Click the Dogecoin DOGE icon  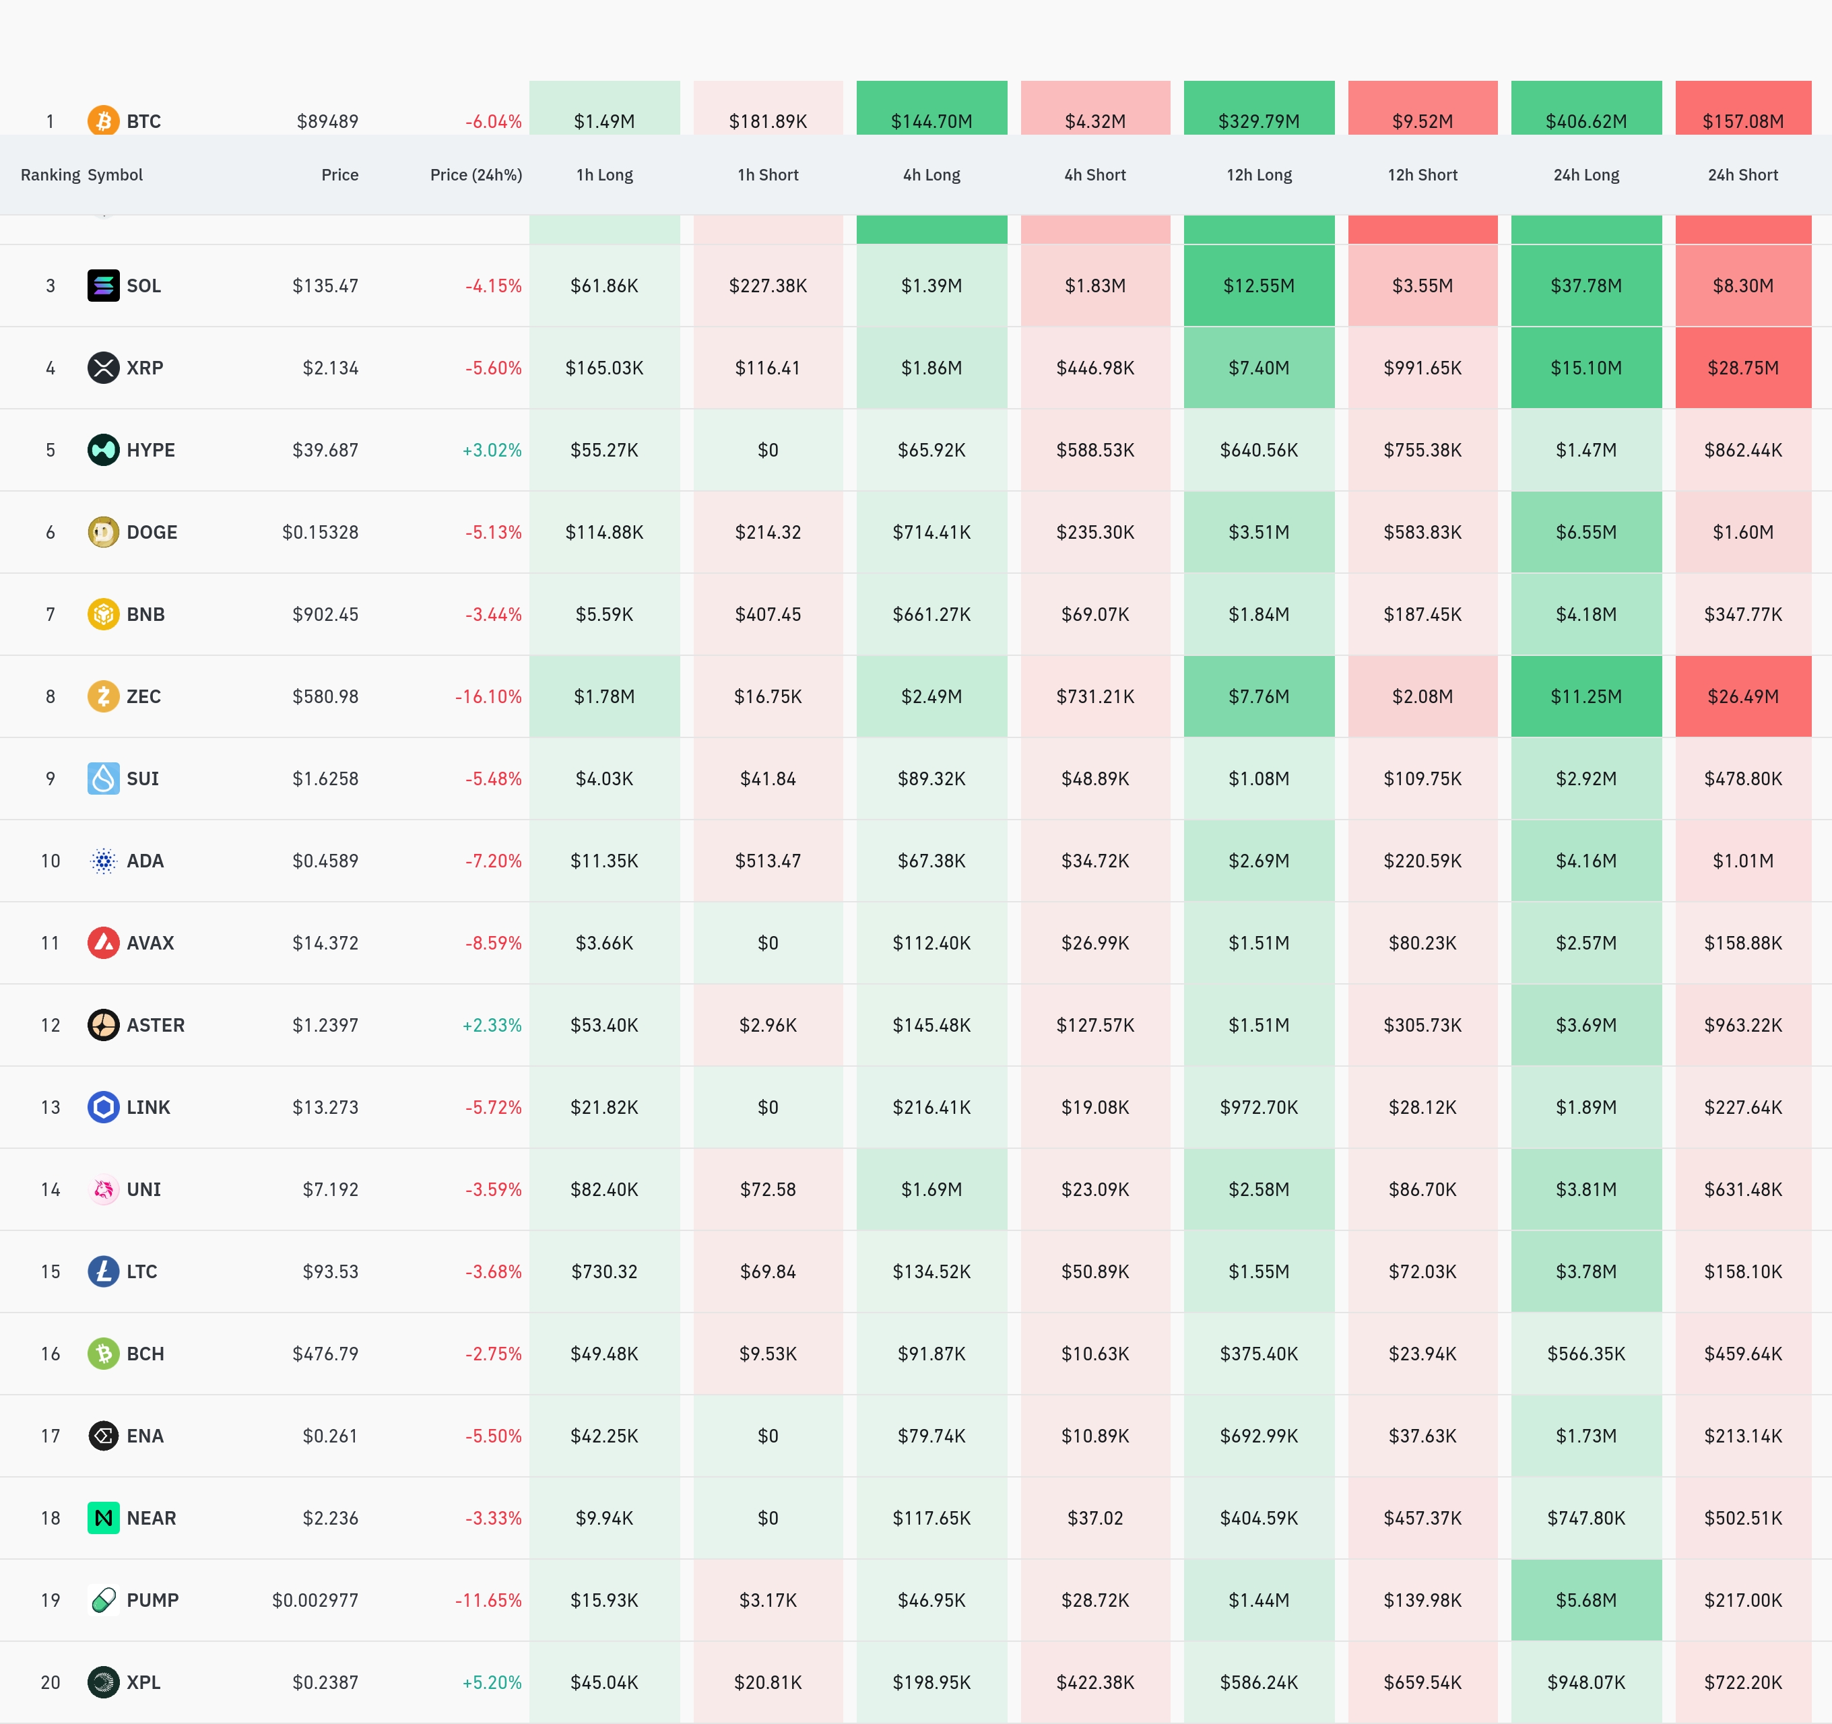pos(103,531)
